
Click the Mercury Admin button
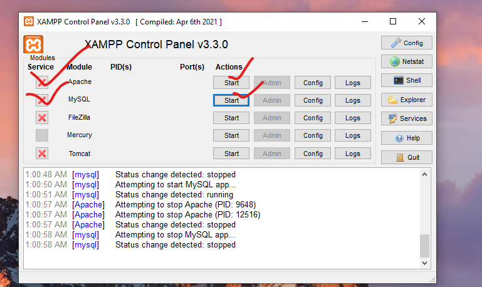[272, 135]
